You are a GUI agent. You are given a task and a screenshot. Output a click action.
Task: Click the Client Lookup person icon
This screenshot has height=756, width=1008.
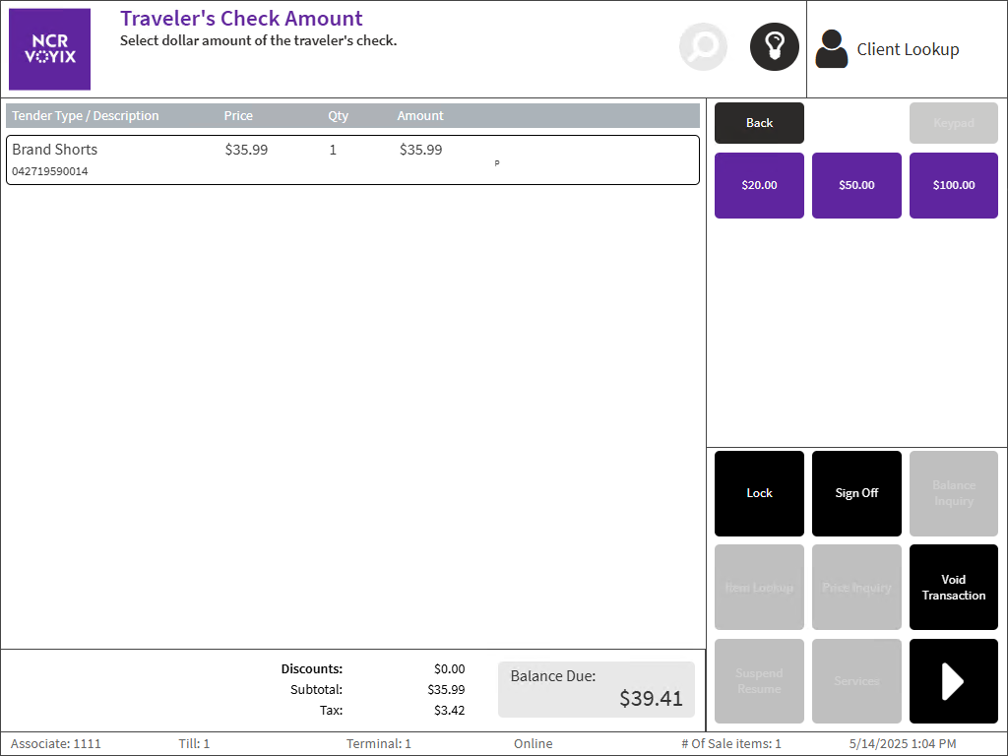coord(832,49)
